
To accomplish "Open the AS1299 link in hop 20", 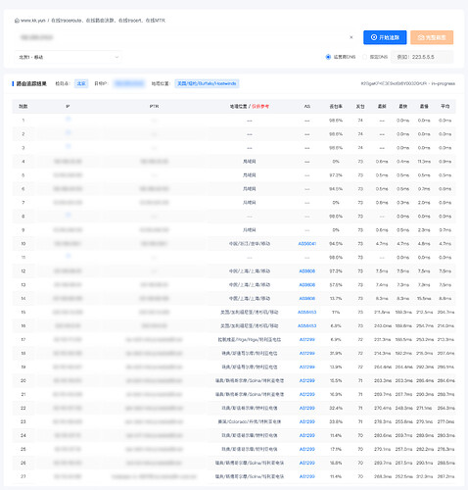I will [307, 380].
